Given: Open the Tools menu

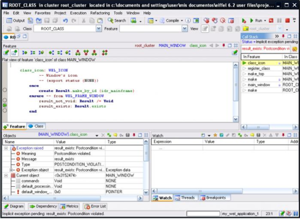Looking at the screenshot, I should click(x=118, y=13).
